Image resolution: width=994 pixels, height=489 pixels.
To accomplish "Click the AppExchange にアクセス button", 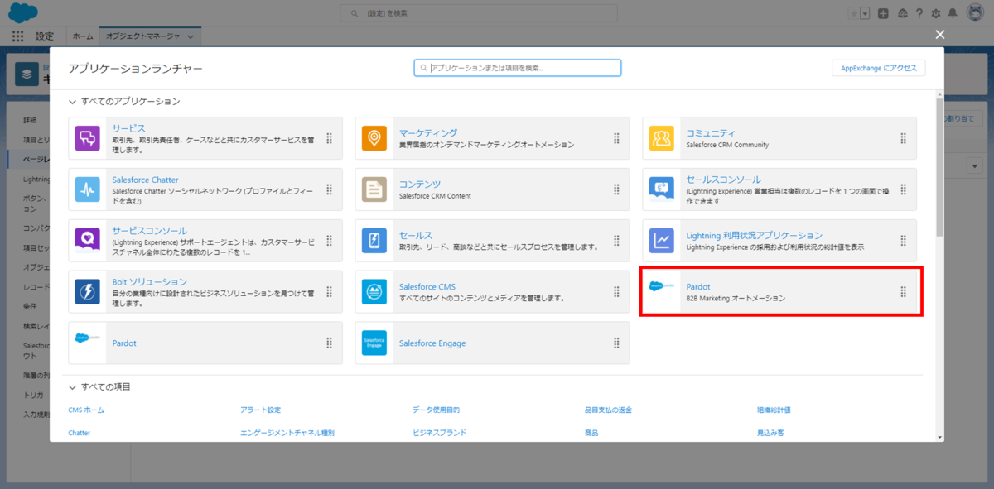I will pos(879,68).
